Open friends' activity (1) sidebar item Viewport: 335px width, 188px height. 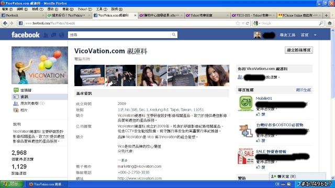click(32, 103)
